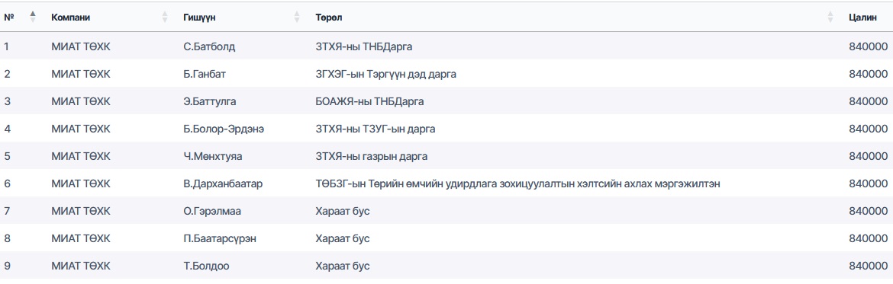893x284 pixels.
Task: Click sort arrows icon in Төрөл header
Action: click(830, 17)
